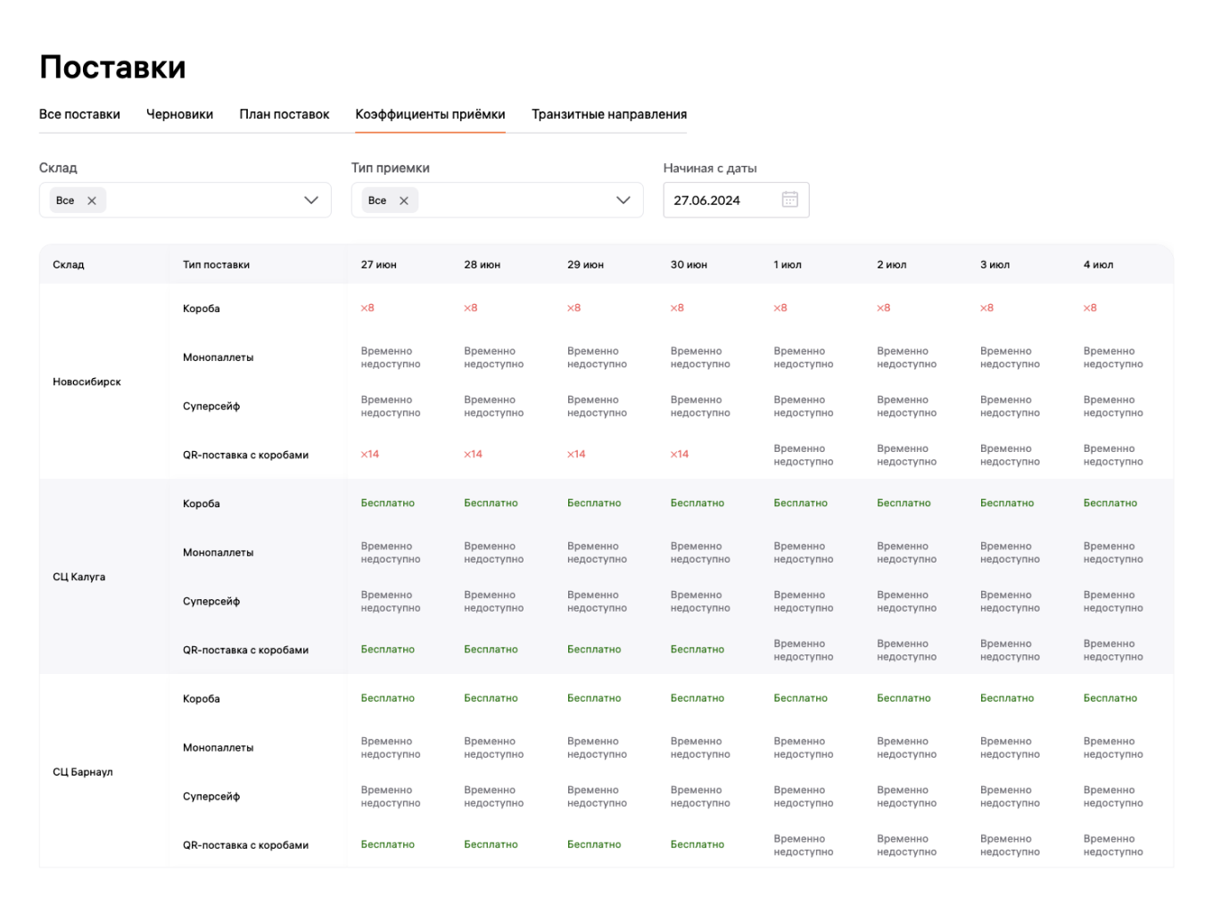Select the Коэффициенты приёмки tab
Image resolution: width=1213 pixels, height=920 pixels.
(430, 114)
